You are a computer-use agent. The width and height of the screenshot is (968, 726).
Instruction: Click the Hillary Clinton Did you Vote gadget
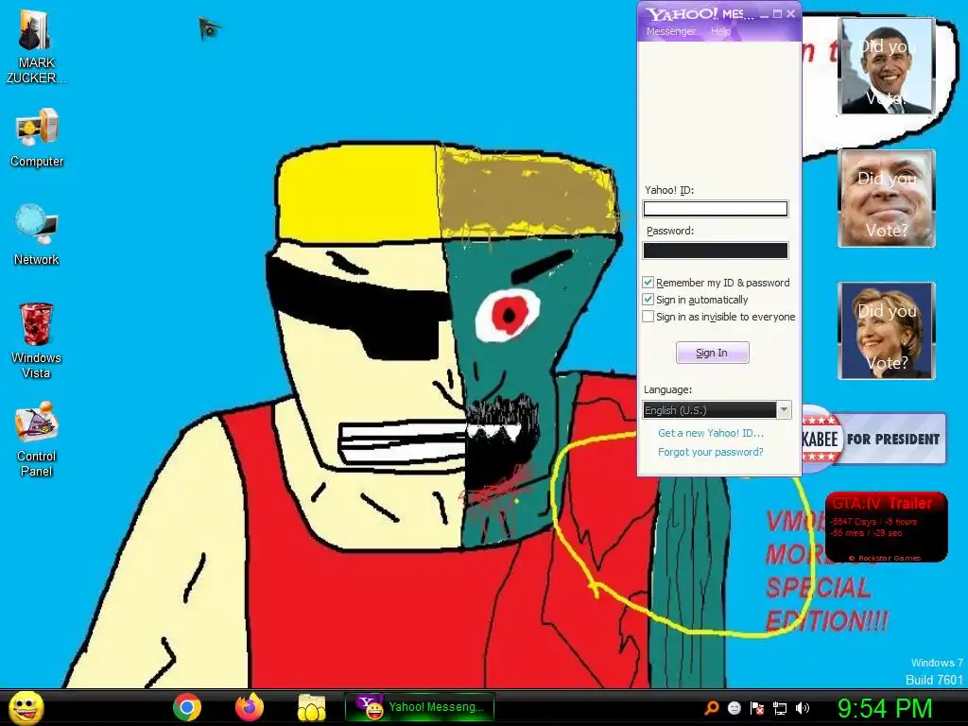pyautogui.click(x=887, y=330)
